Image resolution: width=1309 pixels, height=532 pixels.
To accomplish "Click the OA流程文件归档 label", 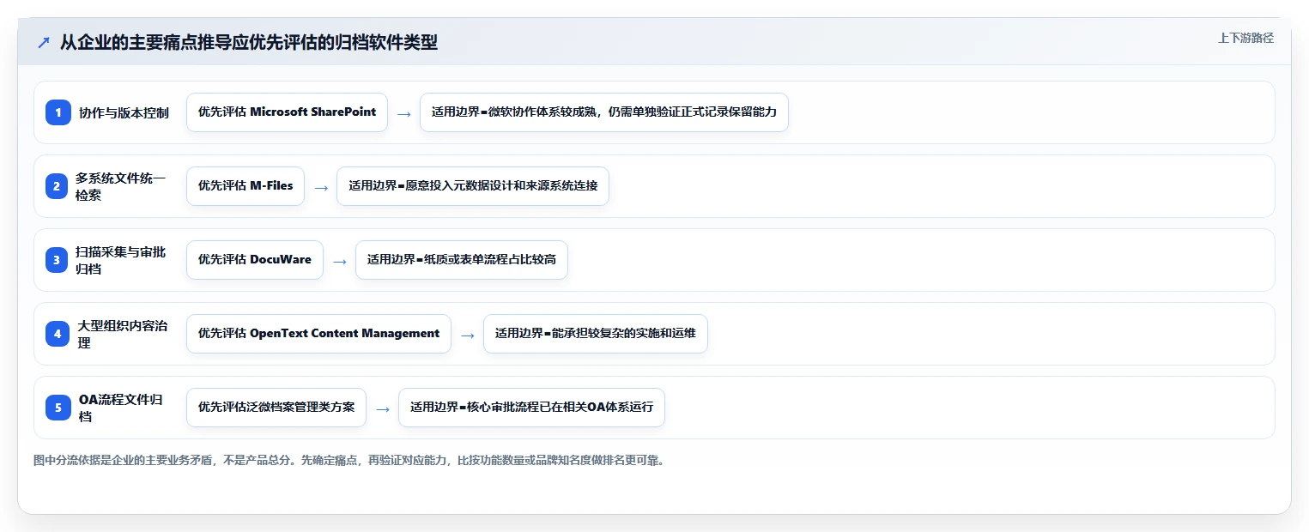I will (121, 408).
